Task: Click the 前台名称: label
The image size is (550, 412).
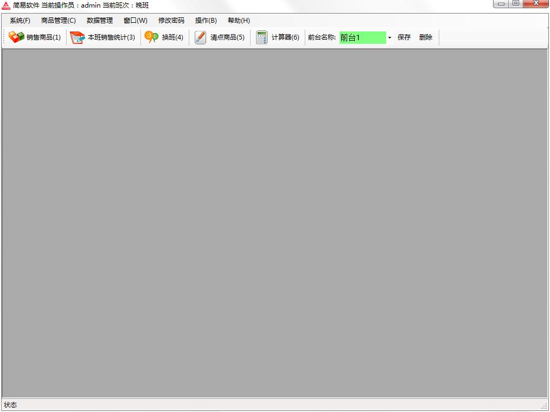Action: pos(322,37)
